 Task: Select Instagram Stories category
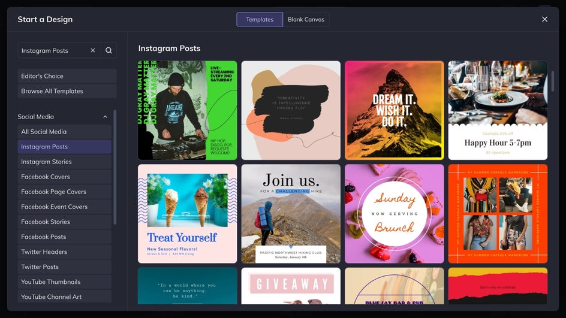tap(65, 162)
